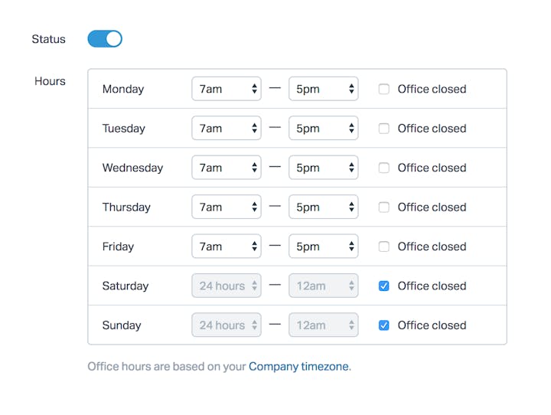
Task: Expand Wednesday start time selector
Action: click(x=226, y=168)
